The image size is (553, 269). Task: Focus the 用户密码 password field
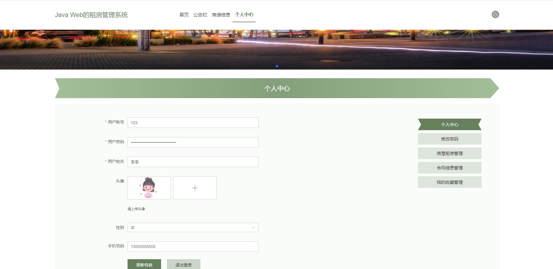click(193, 142)
